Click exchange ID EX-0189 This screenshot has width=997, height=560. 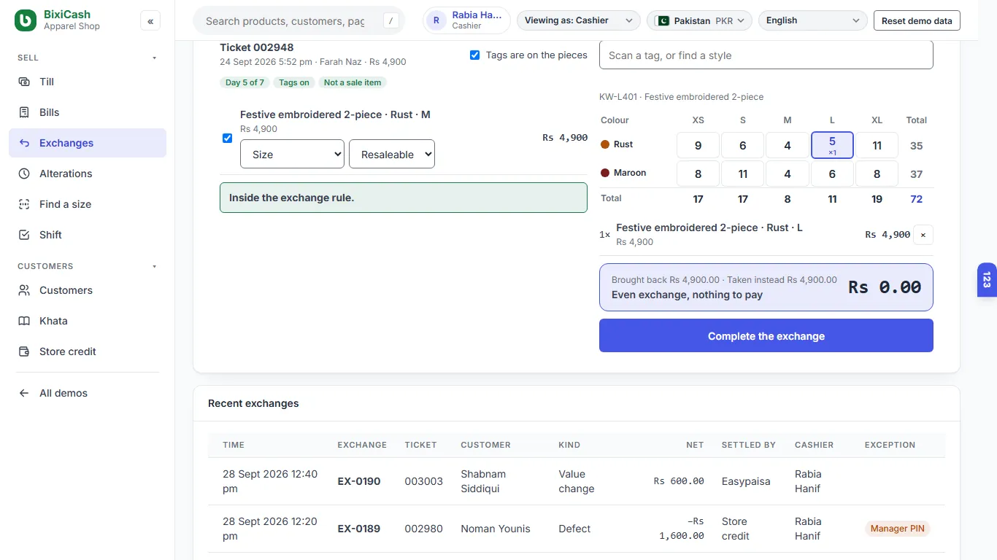359,529
